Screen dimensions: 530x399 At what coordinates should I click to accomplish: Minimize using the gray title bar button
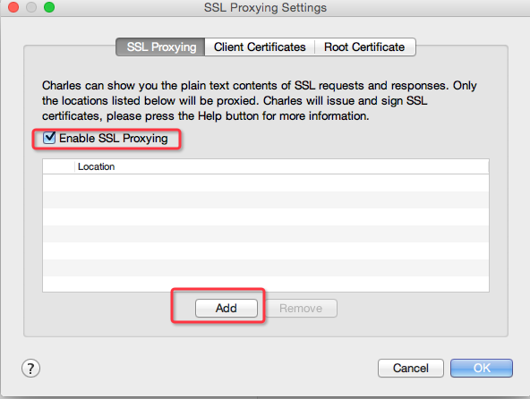31,7
